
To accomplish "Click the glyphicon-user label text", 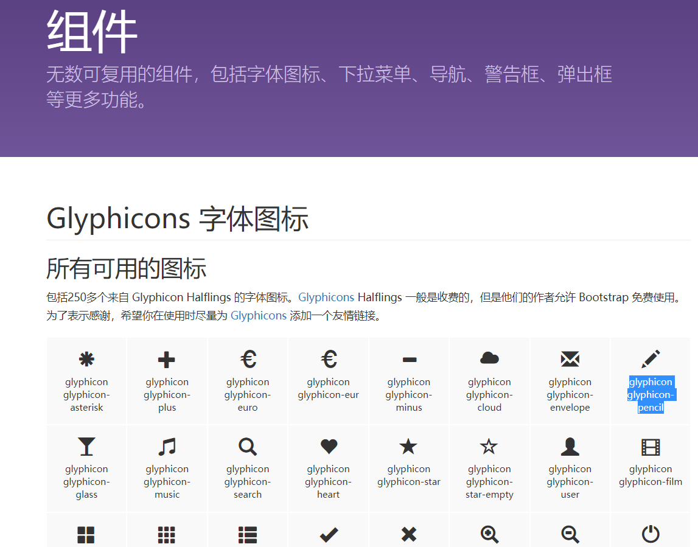I will click(x=570, y=481).
